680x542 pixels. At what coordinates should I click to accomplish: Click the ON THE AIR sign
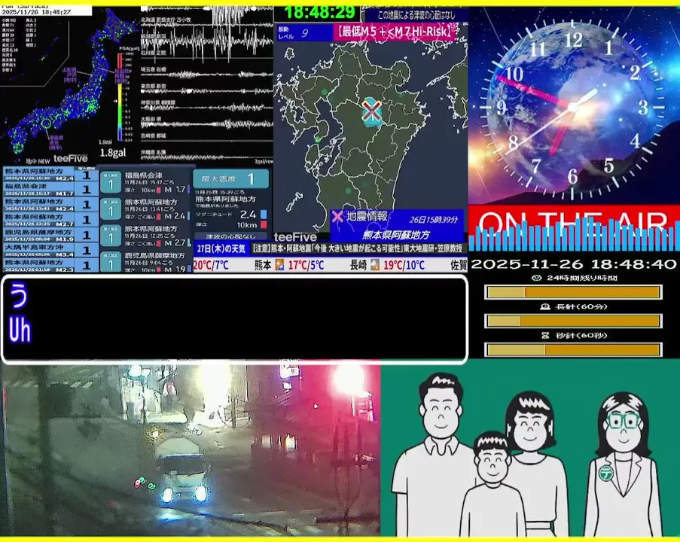point(574,228)
